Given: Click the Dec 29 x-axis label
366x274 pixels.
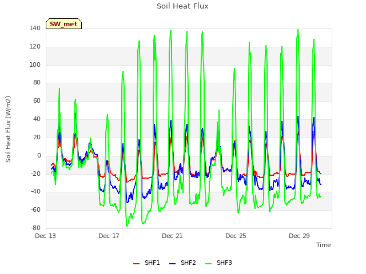Looking at the screenshot, I should [299, 236].
